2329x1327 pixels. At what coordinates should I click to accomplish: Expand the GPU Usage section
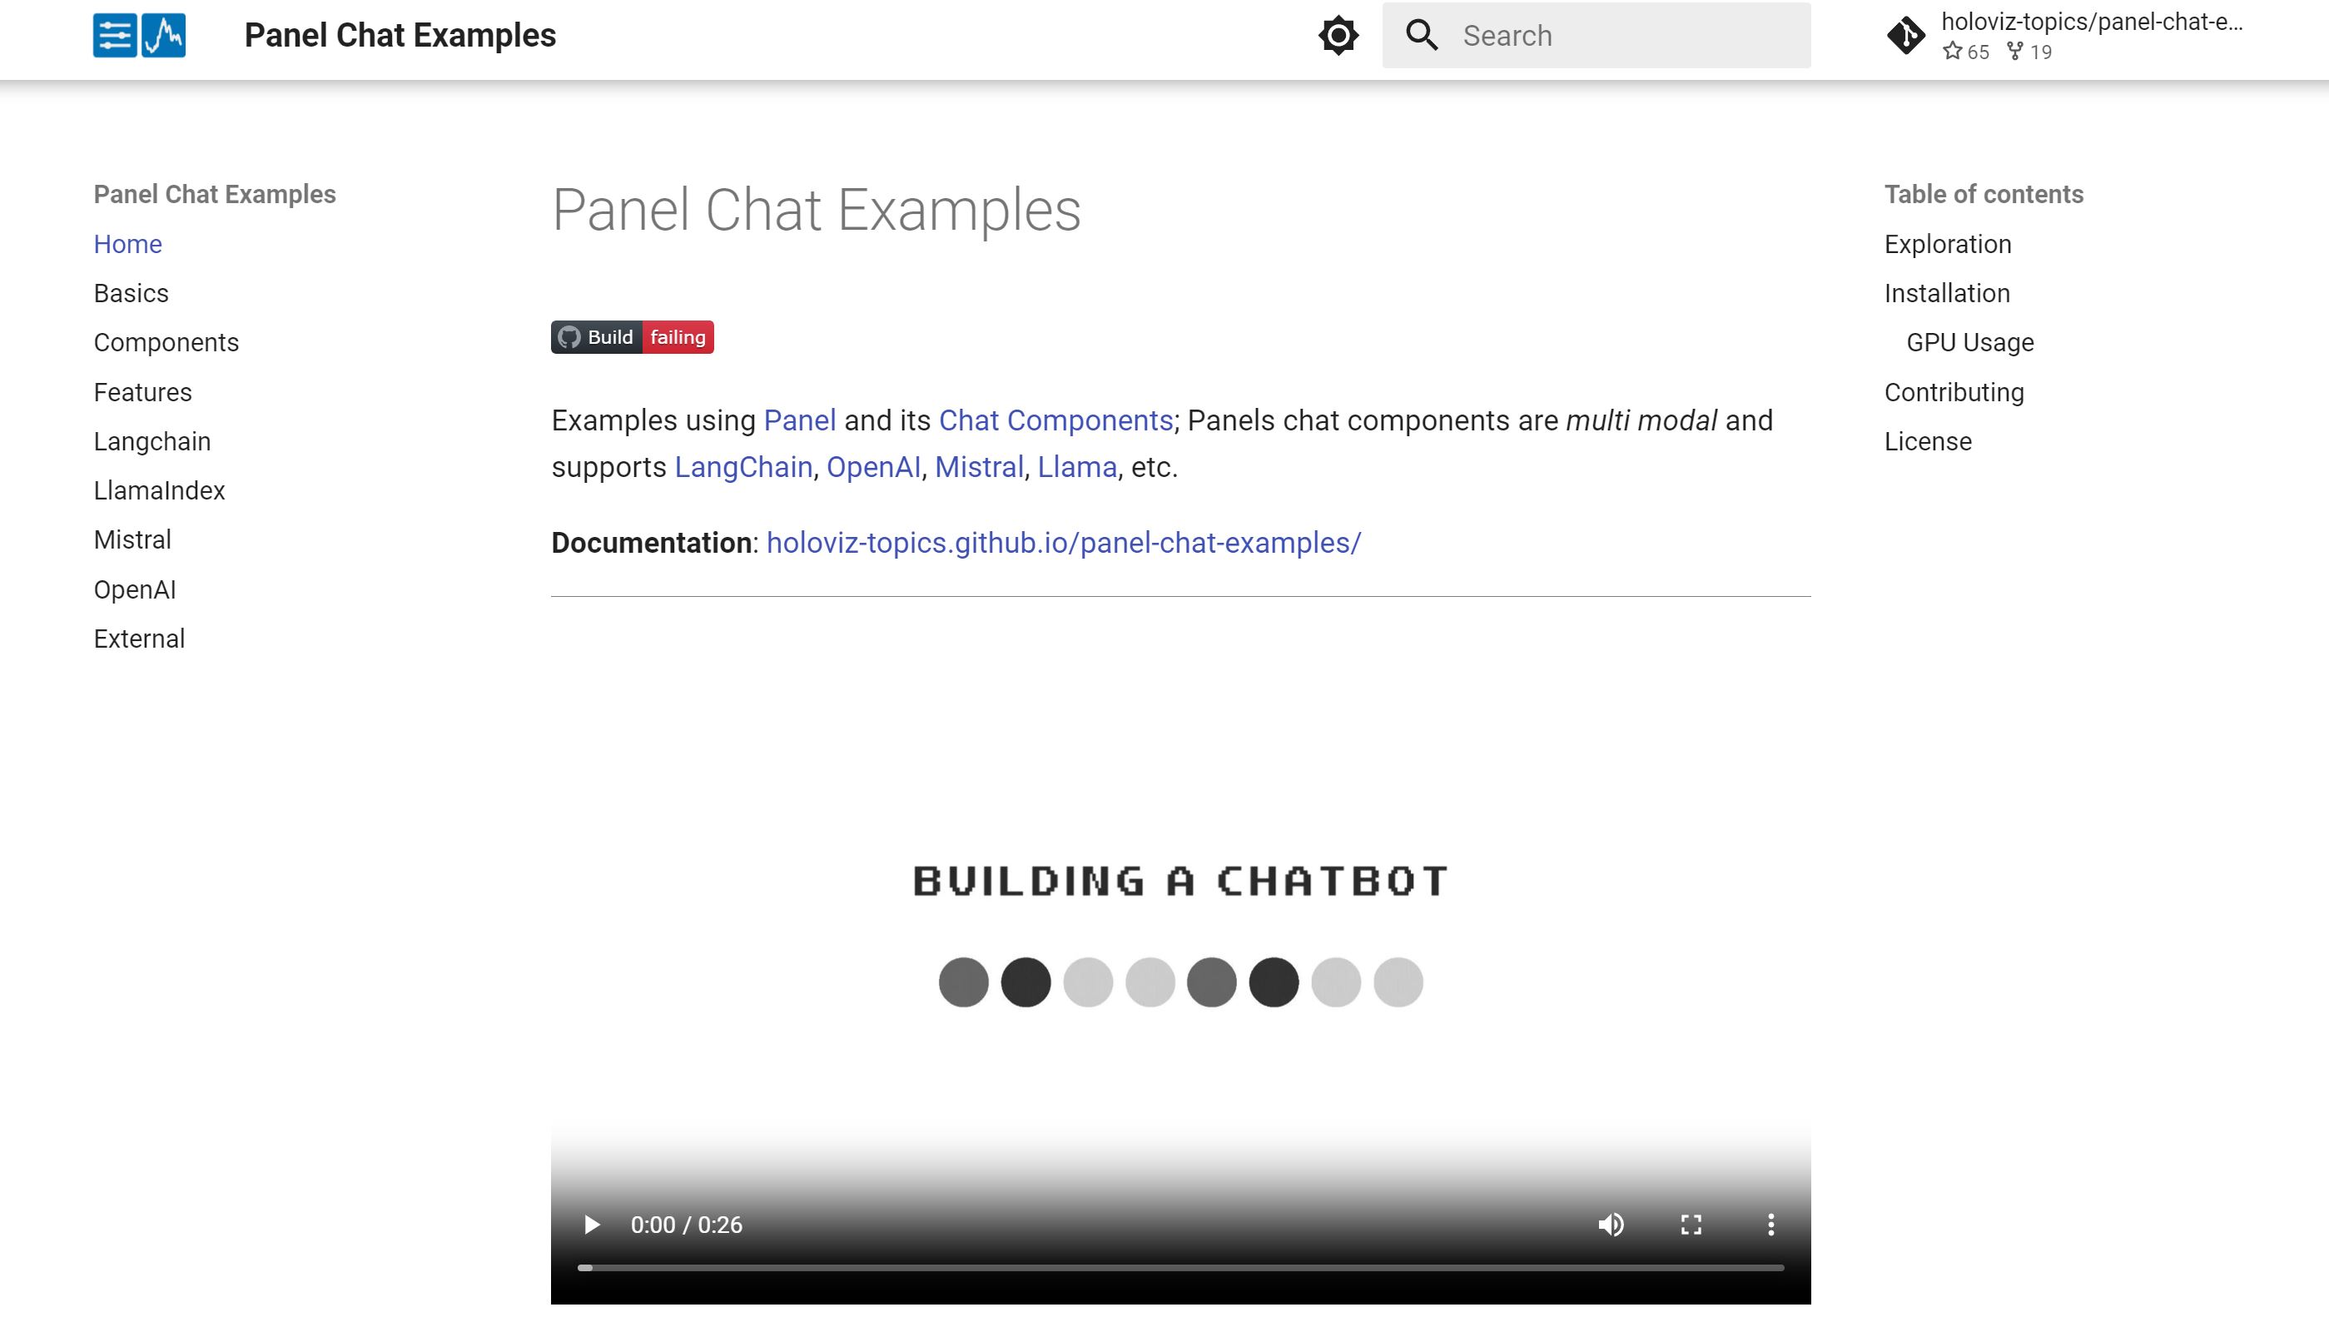click(x=1971, y=341)
